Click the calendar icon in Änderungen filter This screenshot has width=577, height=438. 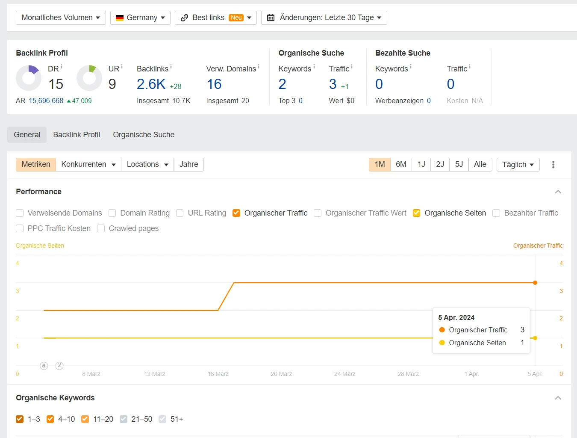[x=271, y=18]
